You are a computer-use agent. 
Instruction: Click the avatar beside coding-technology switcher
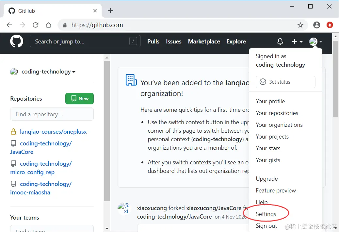click(x=14, y=71)
